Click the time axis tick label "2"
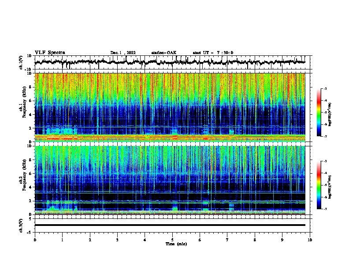The height and width of the screenshot is (269, 349). click(x=90, y=240)
